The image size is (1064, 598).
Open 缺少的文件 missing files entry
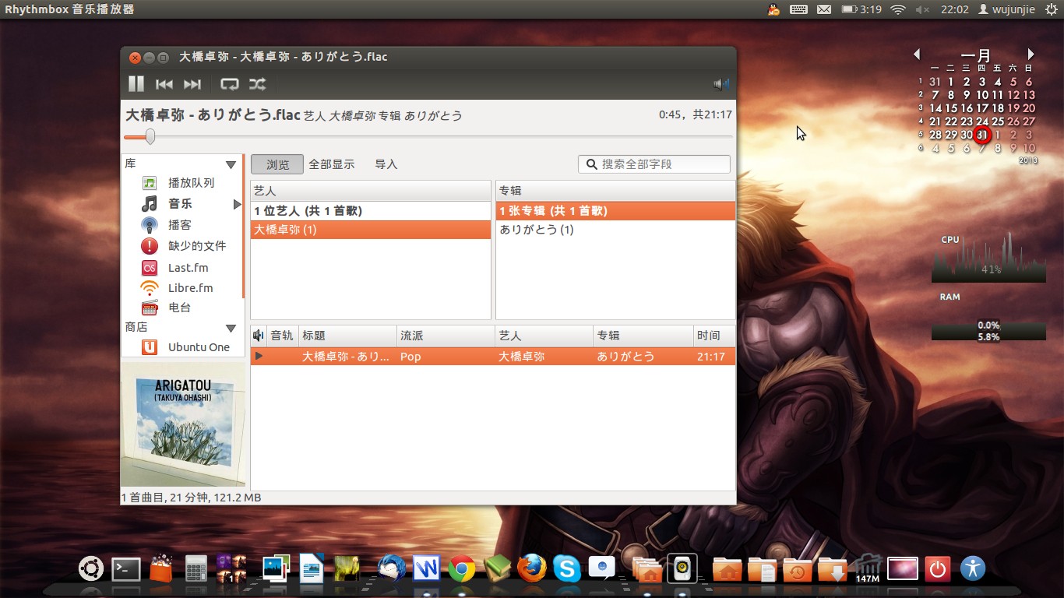point(196,246)
